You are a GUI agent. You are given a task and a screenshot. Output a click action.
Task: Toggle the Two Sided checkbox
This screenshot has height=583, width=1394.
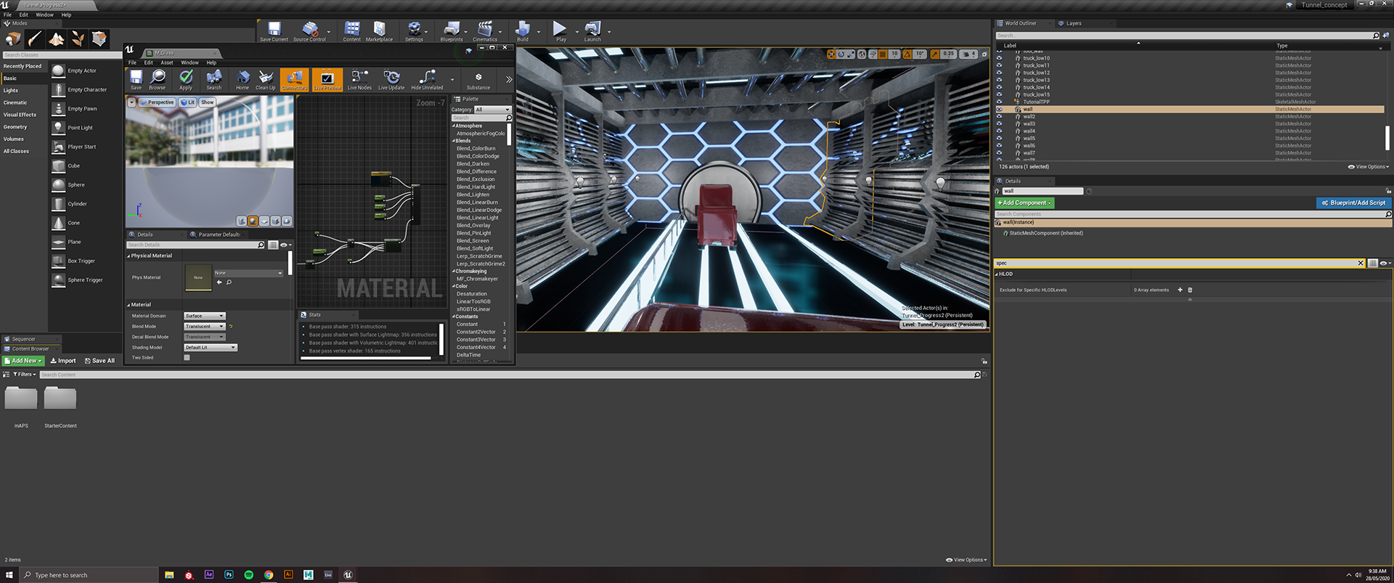[187, 357]
